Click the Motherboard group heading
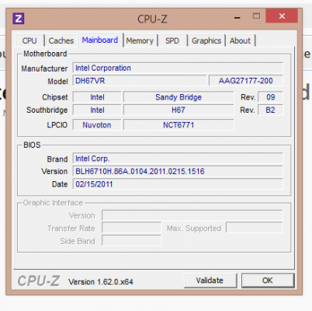The image size is (312, 311). tap(45, 54)
